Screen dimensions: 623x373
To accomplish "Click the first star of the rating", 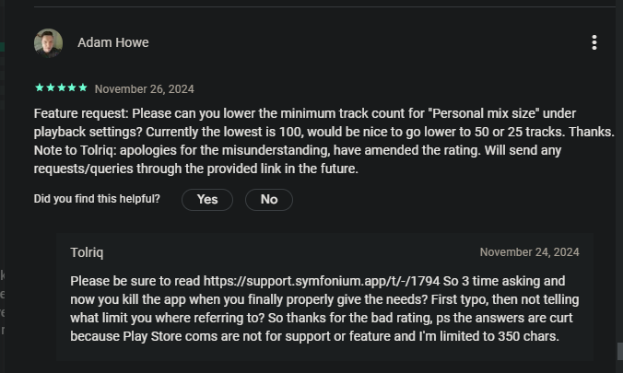I will click(39, 88).
